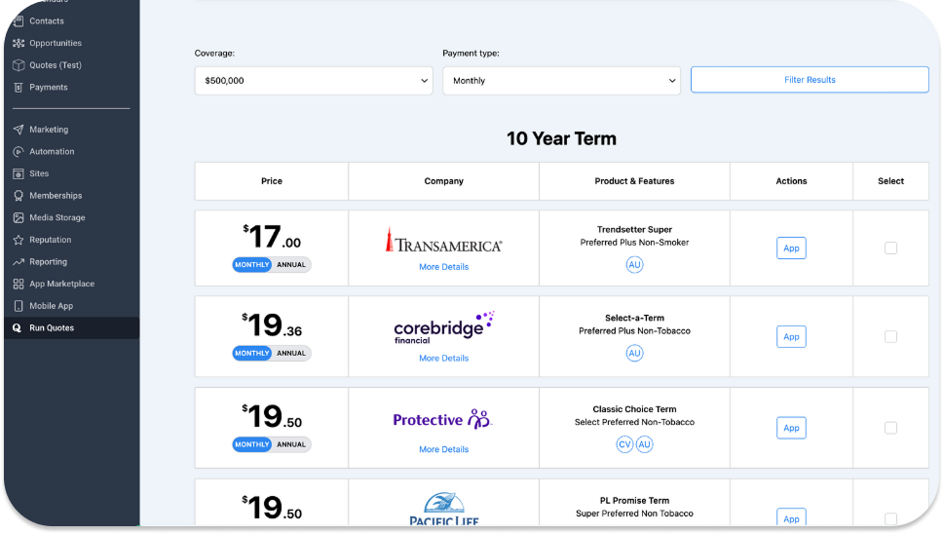Click the Reporting trend-line icon
Image resolution: width=943 pixels, height=534 pixels.
point(19,261)
